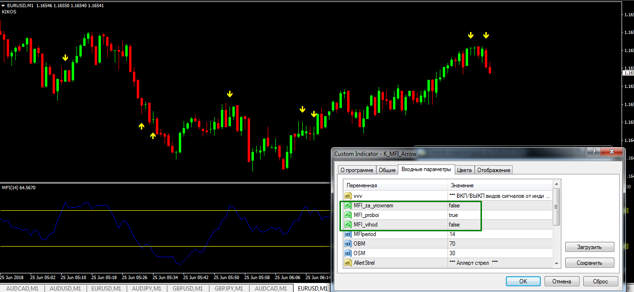The height and width of the screenshot is (292, 634).
Task: Select the MFIperiod integer variable icon
Action: (348, 234)
